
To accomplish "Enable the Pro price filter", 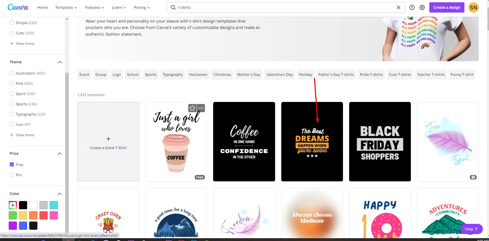I will coord(12,175).
